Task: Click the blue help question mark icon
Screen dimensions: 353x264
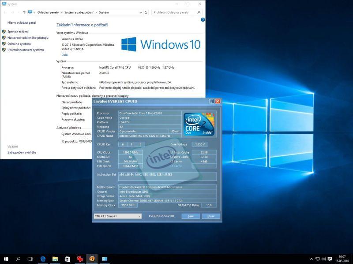Action: [x=203, y=20]
